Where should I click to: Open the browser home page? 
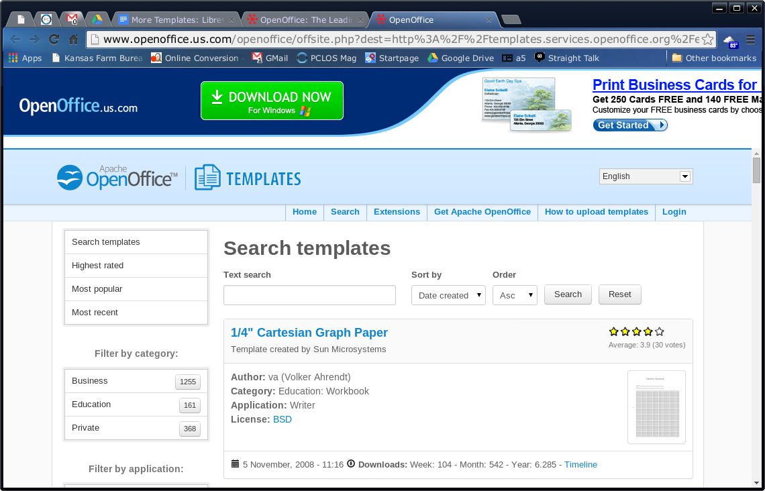tap(74, 40)
